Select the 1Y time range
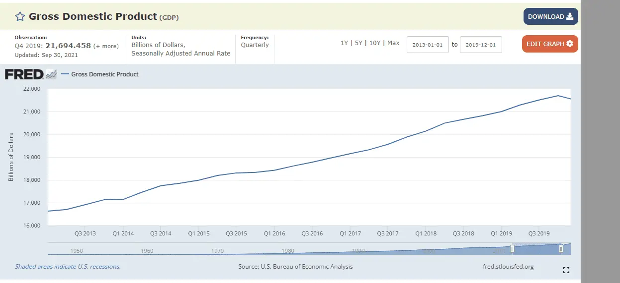The height and width of the screenshot is (283, 620). click(344, 43)
